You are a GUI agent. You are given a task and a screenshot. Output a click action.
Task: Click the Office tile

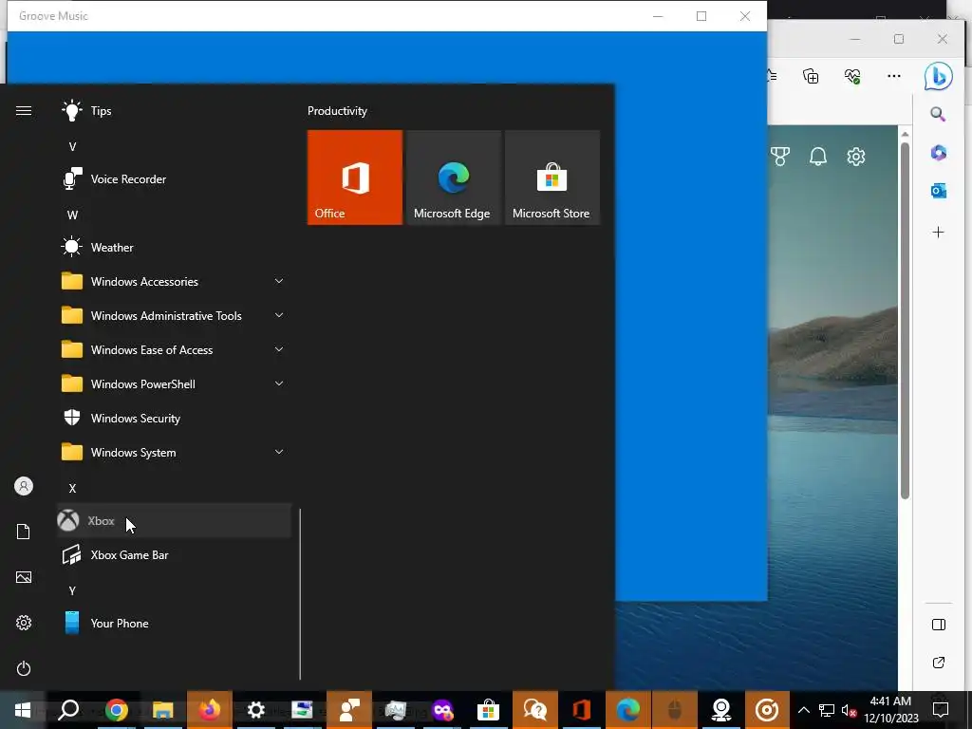pos(355,178)
